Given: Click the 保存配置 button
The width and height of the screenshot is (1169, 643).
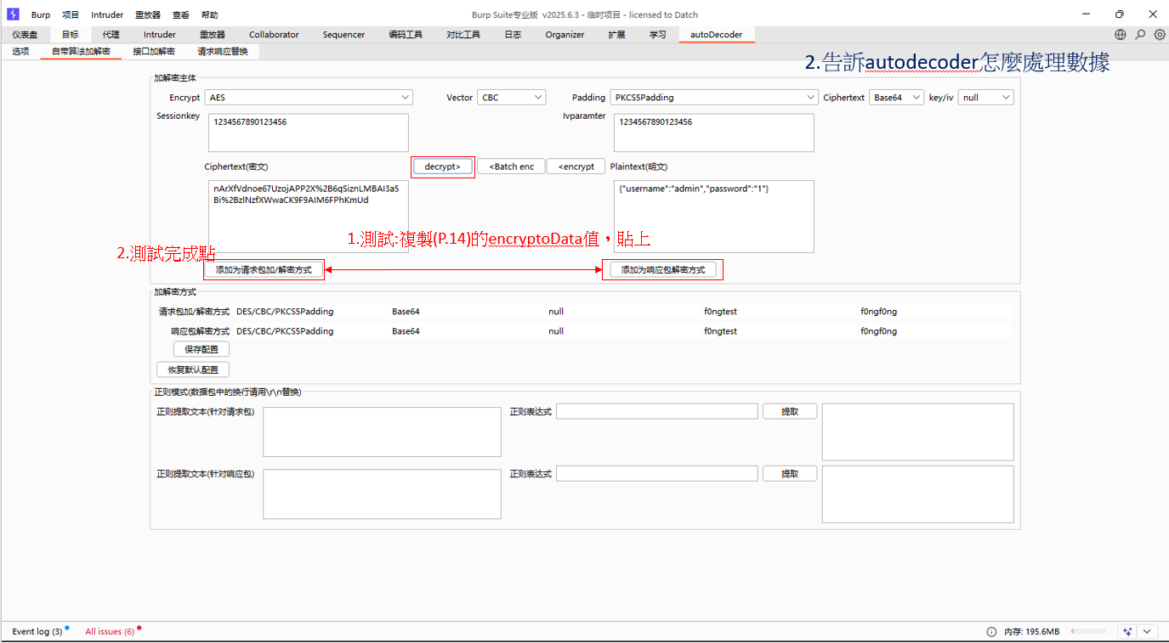Looking at the screenshot, I should (201, 349).
